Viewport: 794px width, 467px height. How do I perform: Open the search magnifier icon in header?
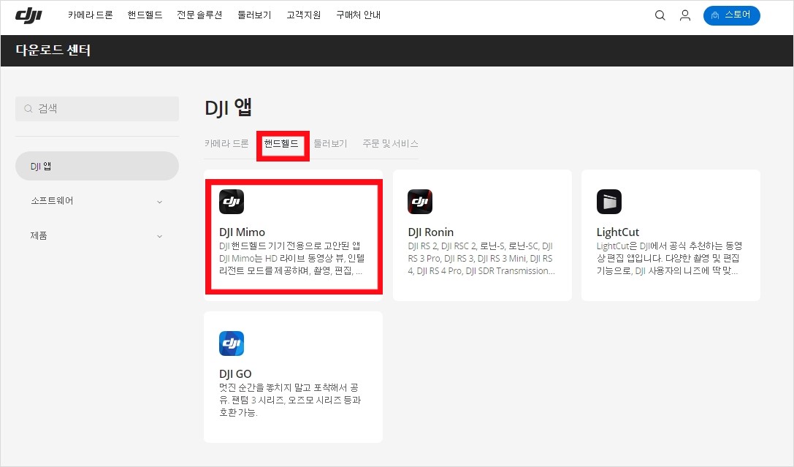tap(660, 15)
